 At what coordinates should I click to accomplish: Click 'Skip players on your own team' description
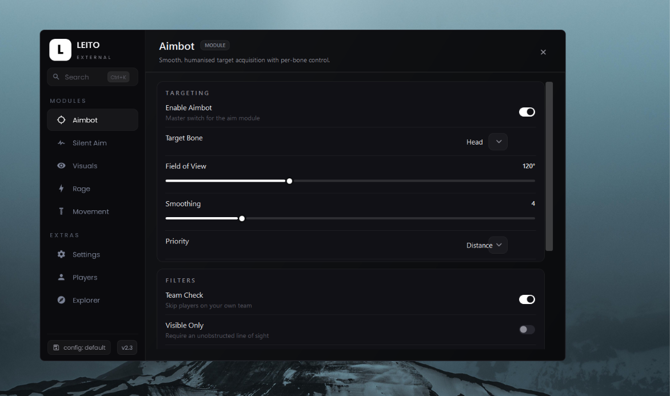(209, 306)
